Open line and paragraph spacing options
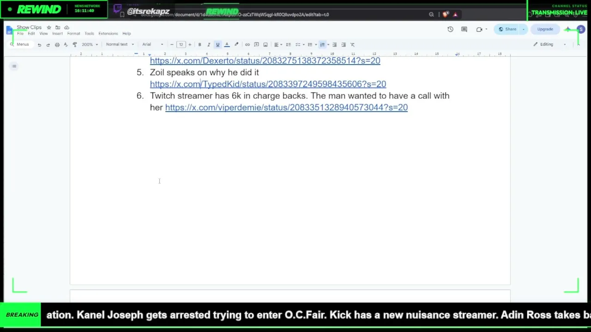The width and height of the screenshot is (591, 332). (x=288, y=45)
